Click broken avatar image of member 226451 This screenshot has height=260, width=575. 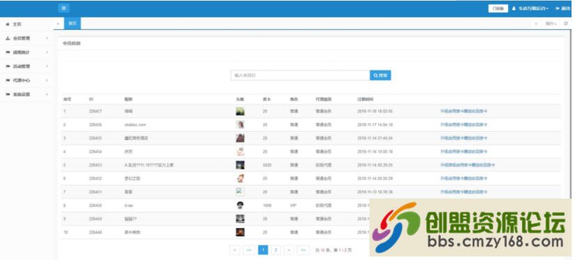[240, 192]
